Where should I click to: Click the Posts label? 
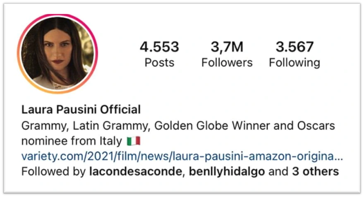coord(160,62)
